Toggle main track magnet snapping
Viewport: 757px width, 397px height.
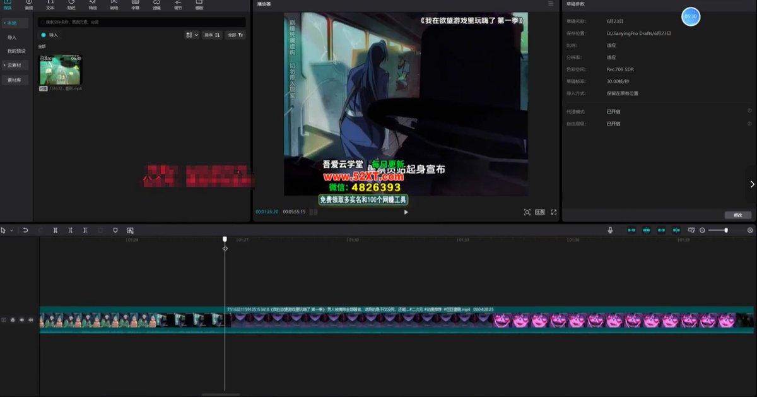[631, 230]
